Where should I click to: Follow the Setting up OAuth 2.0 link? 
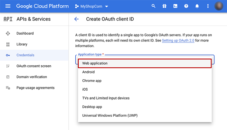pyautogui.click(x=178, y=40)
